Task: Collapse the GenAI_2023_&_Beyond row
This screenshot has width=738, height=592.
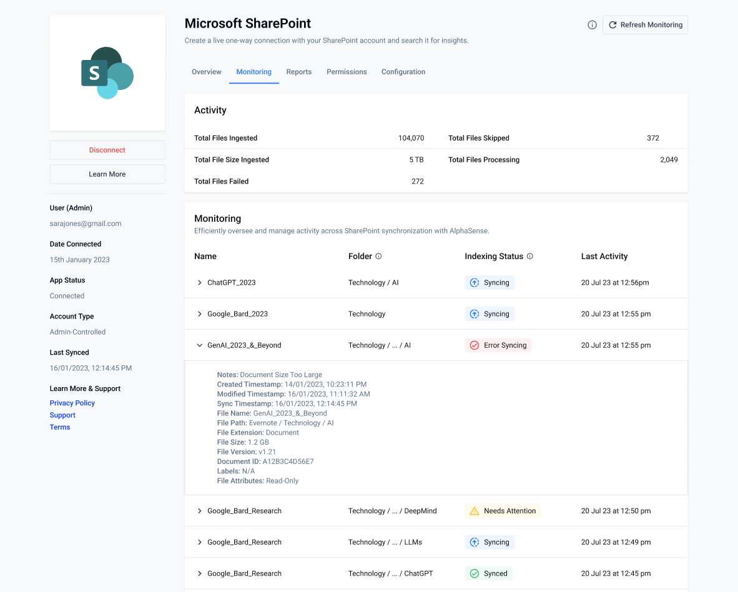Action: click(x=200, y=345)
